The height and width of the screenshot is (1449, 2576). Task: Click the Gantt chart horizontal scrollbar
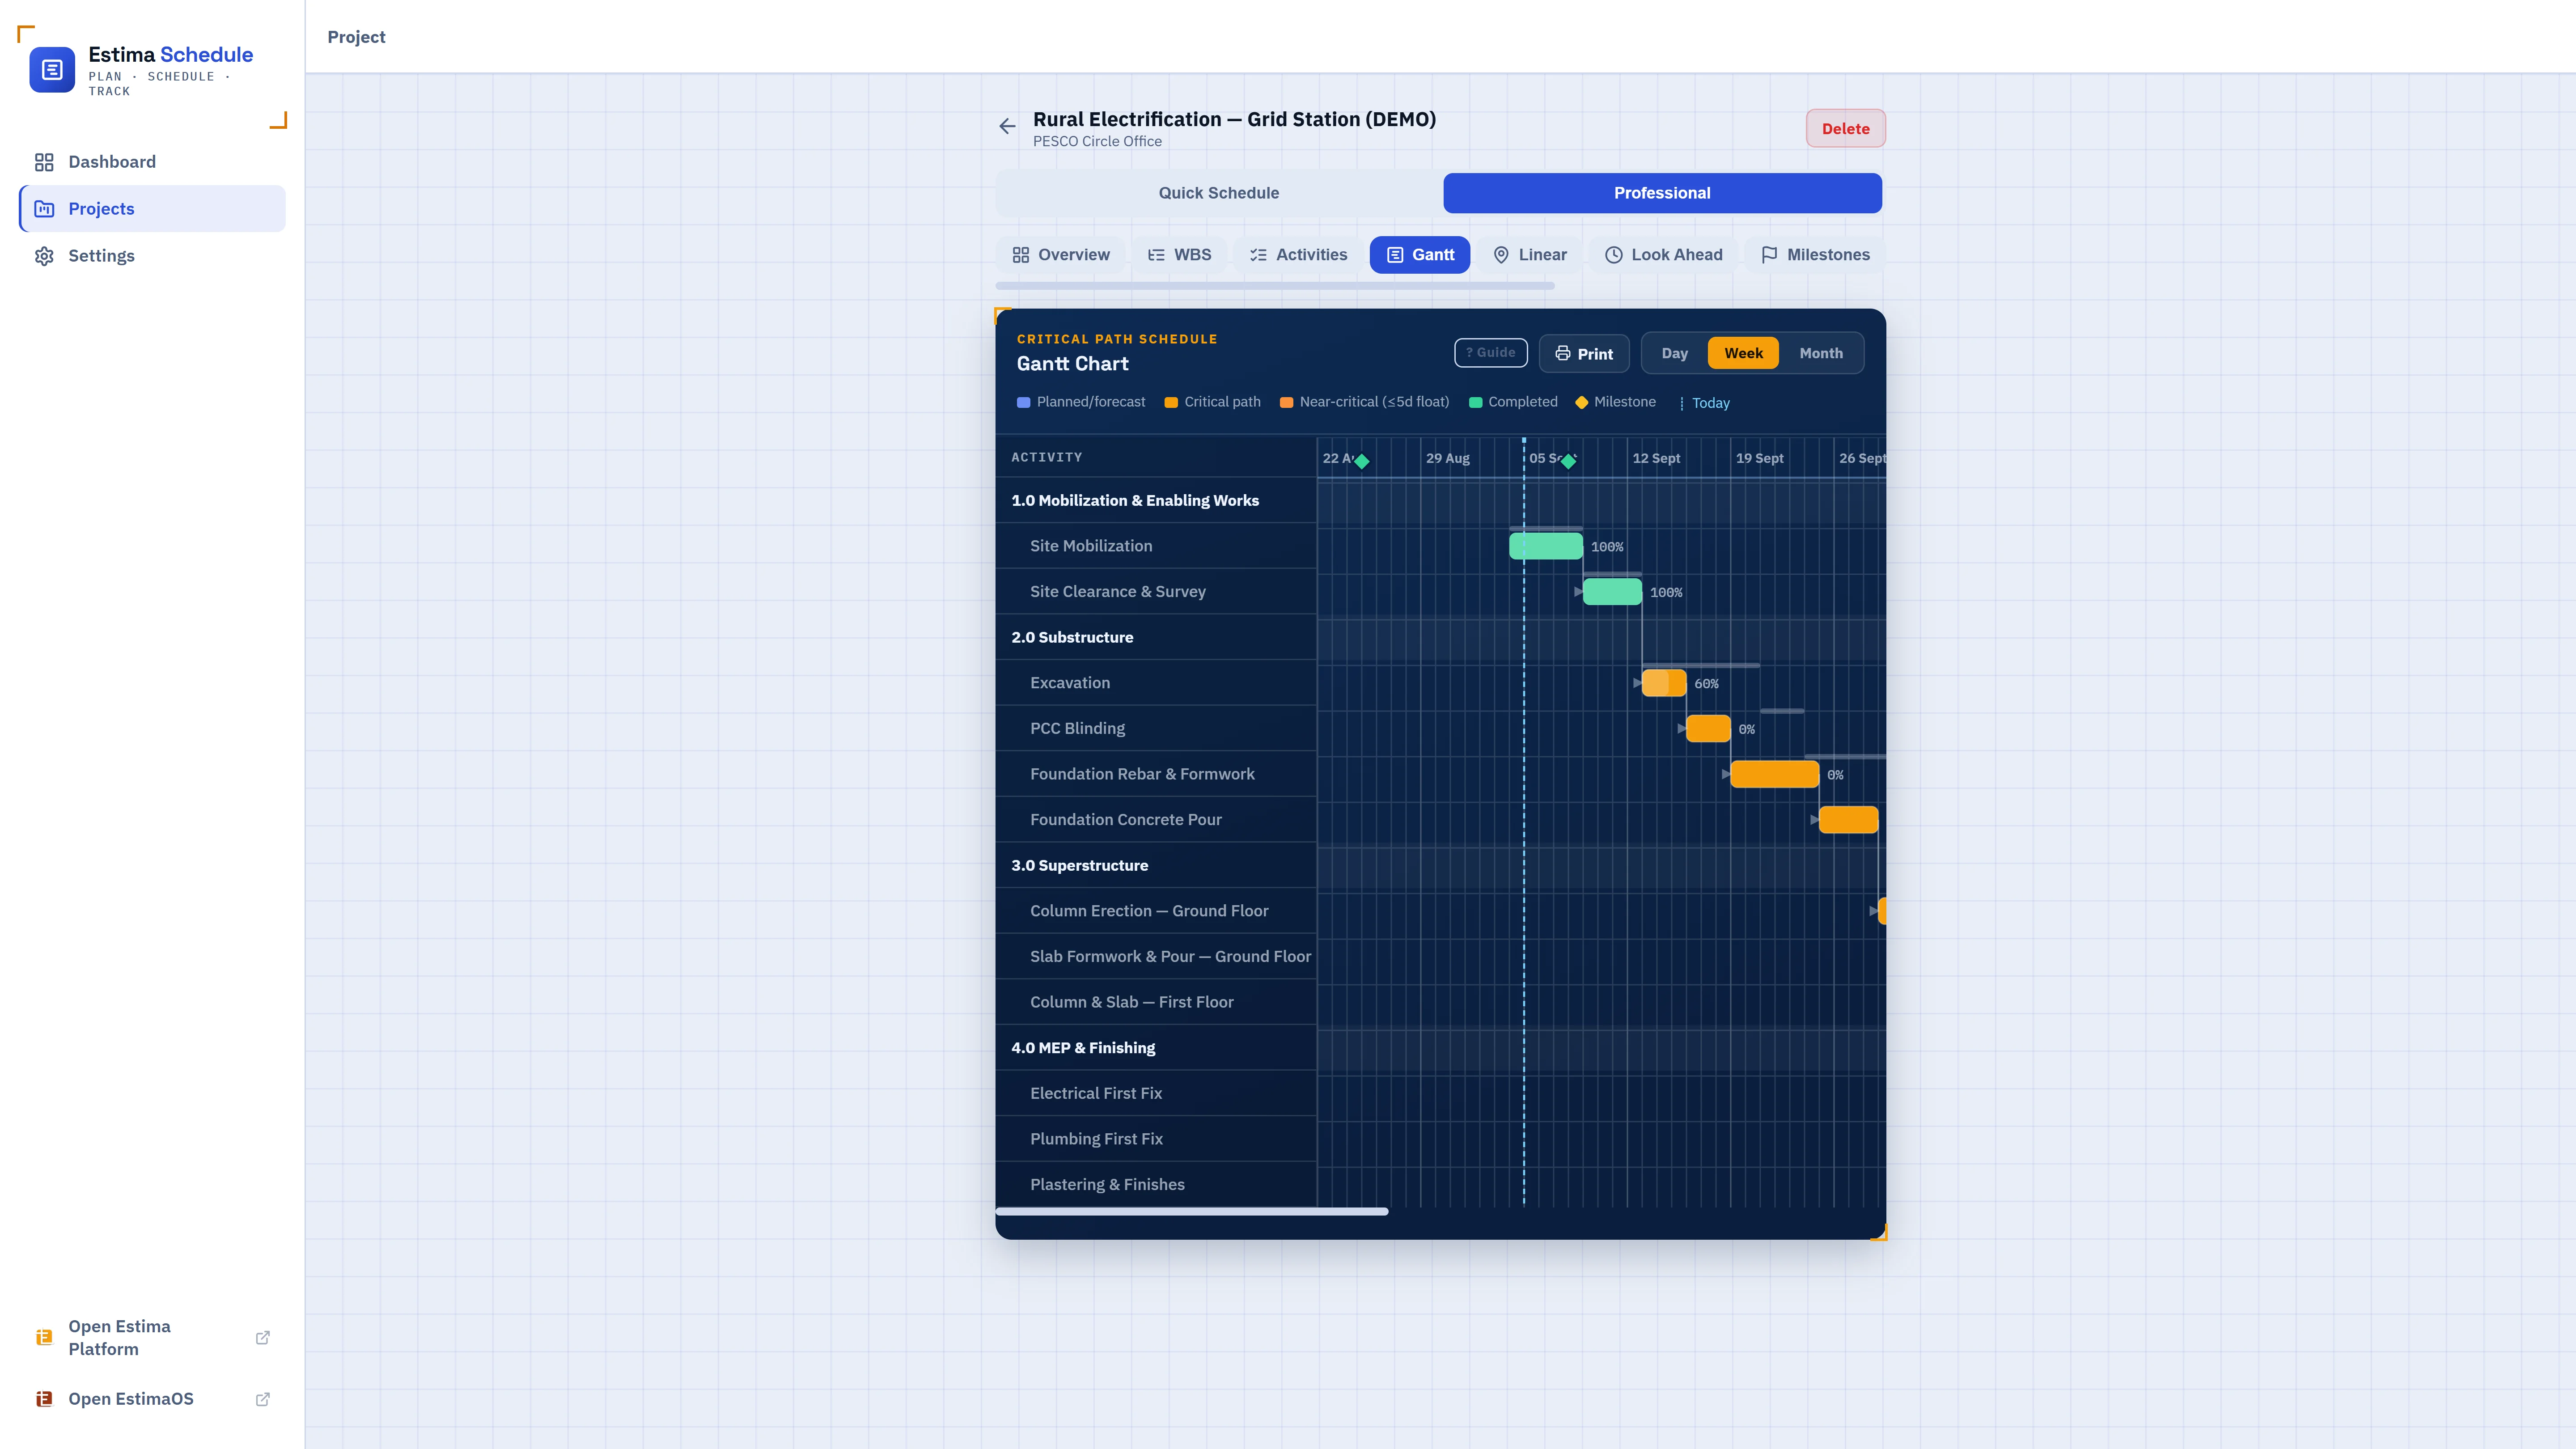point(1192,1211)
